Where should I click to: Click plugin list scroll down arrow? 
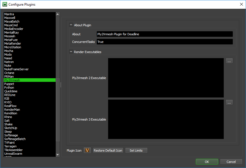(58, 155)
